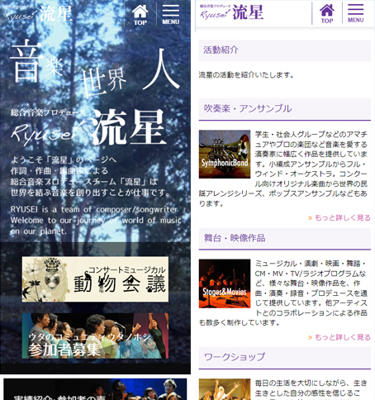Select the 吹奏楽・アンサンブル section heading
Image resolution: width=375 pixels, height=400 pixels.
pyautogui.click(x=285, y=109)
